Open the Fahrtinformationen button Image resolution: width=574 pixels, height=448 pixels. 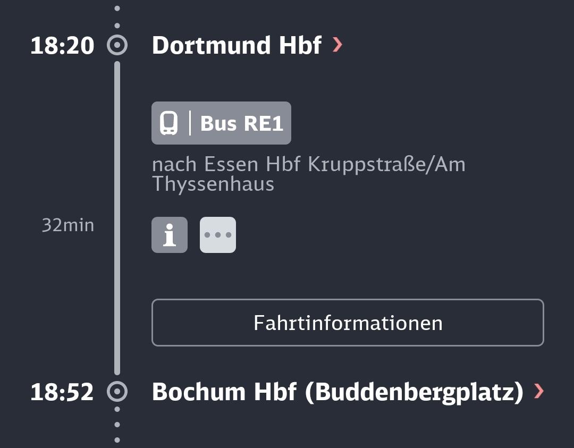(348, 323)
